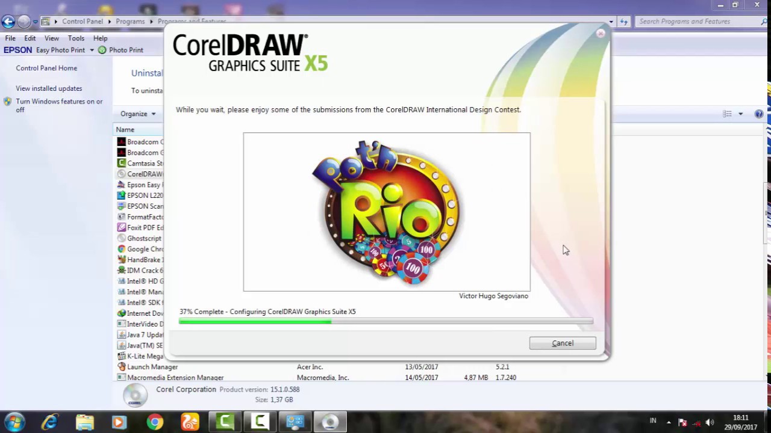Open the Windows Start menu
This screenshot has height=433, width=771.
[x=14, y=422]
